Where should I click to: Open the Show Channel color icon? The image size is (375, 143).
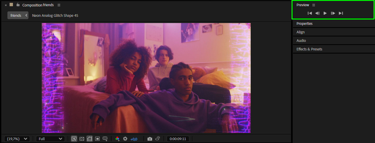tap(117, 139)
